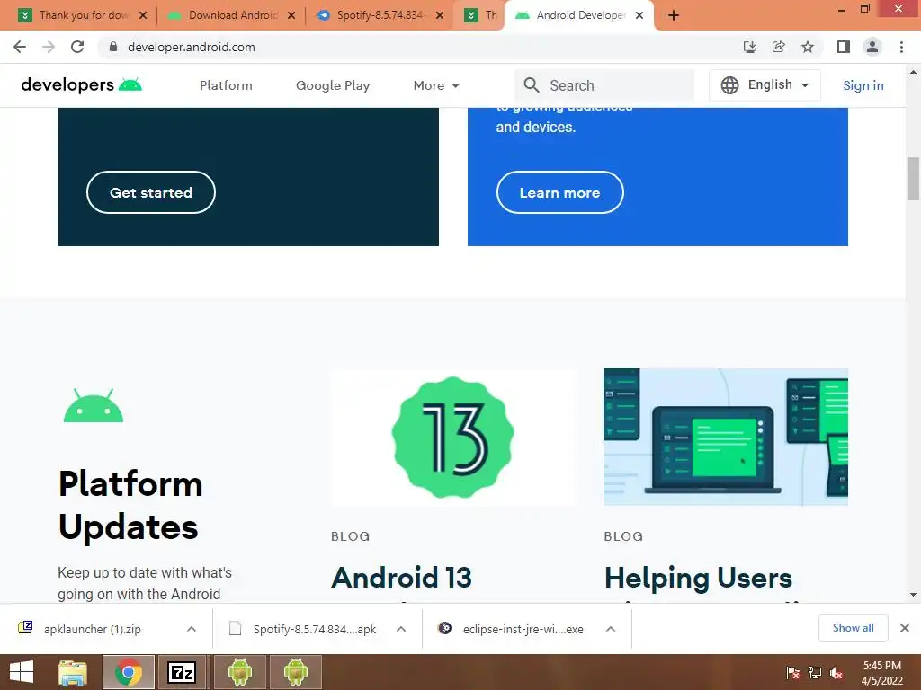Reload the current page
The height and width of the screenshot is (690, 921).
tap(77, 47)
